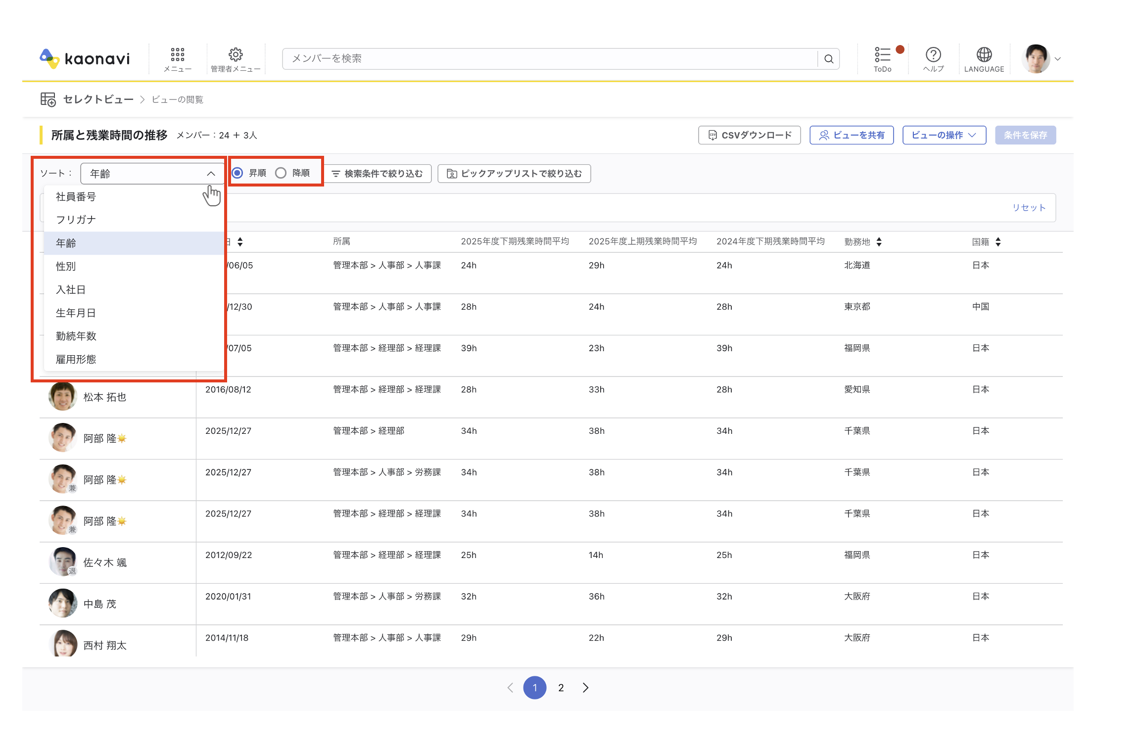Choose 勤続年数 from the sort list
Screen dimensions: 1136x746
134,336
